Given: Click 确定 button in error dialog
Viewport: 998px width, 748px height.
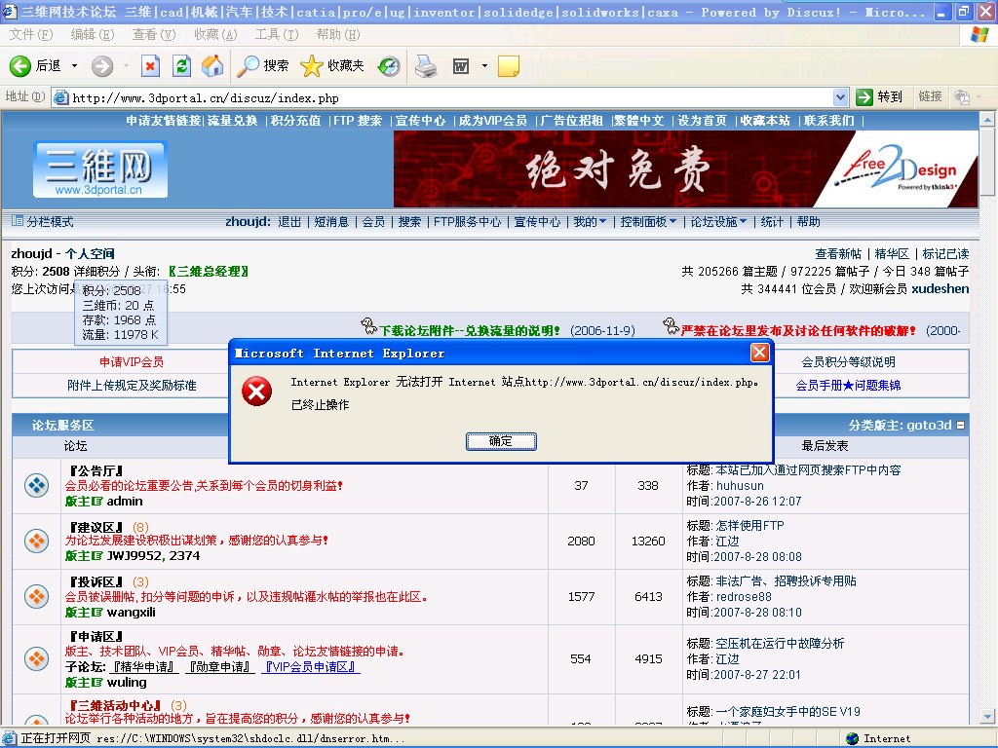Looking at the screenshot, I should (x=501, y=441).
